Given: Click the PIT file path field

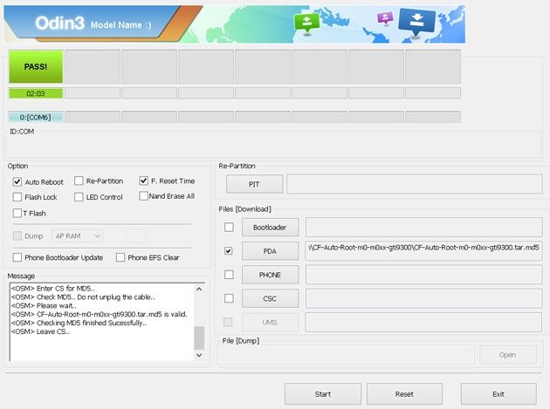Looking at the screenshot, I should tap(415, 184).
